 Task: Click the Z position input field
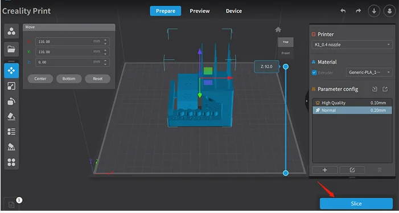click(x=72, y=62)
